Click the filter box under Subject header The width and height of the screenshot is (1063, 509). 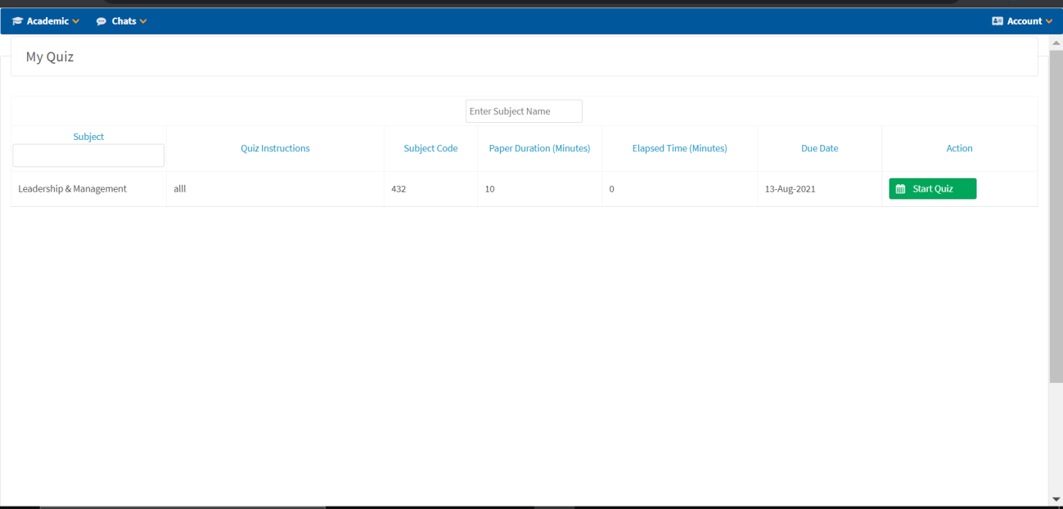[88, 155]
